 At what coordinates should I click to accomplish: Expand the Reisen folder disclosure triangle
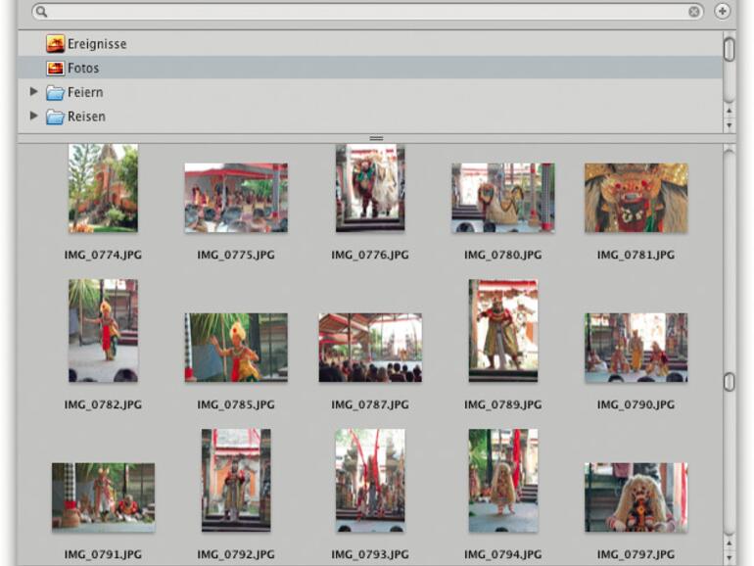point(33,116)
